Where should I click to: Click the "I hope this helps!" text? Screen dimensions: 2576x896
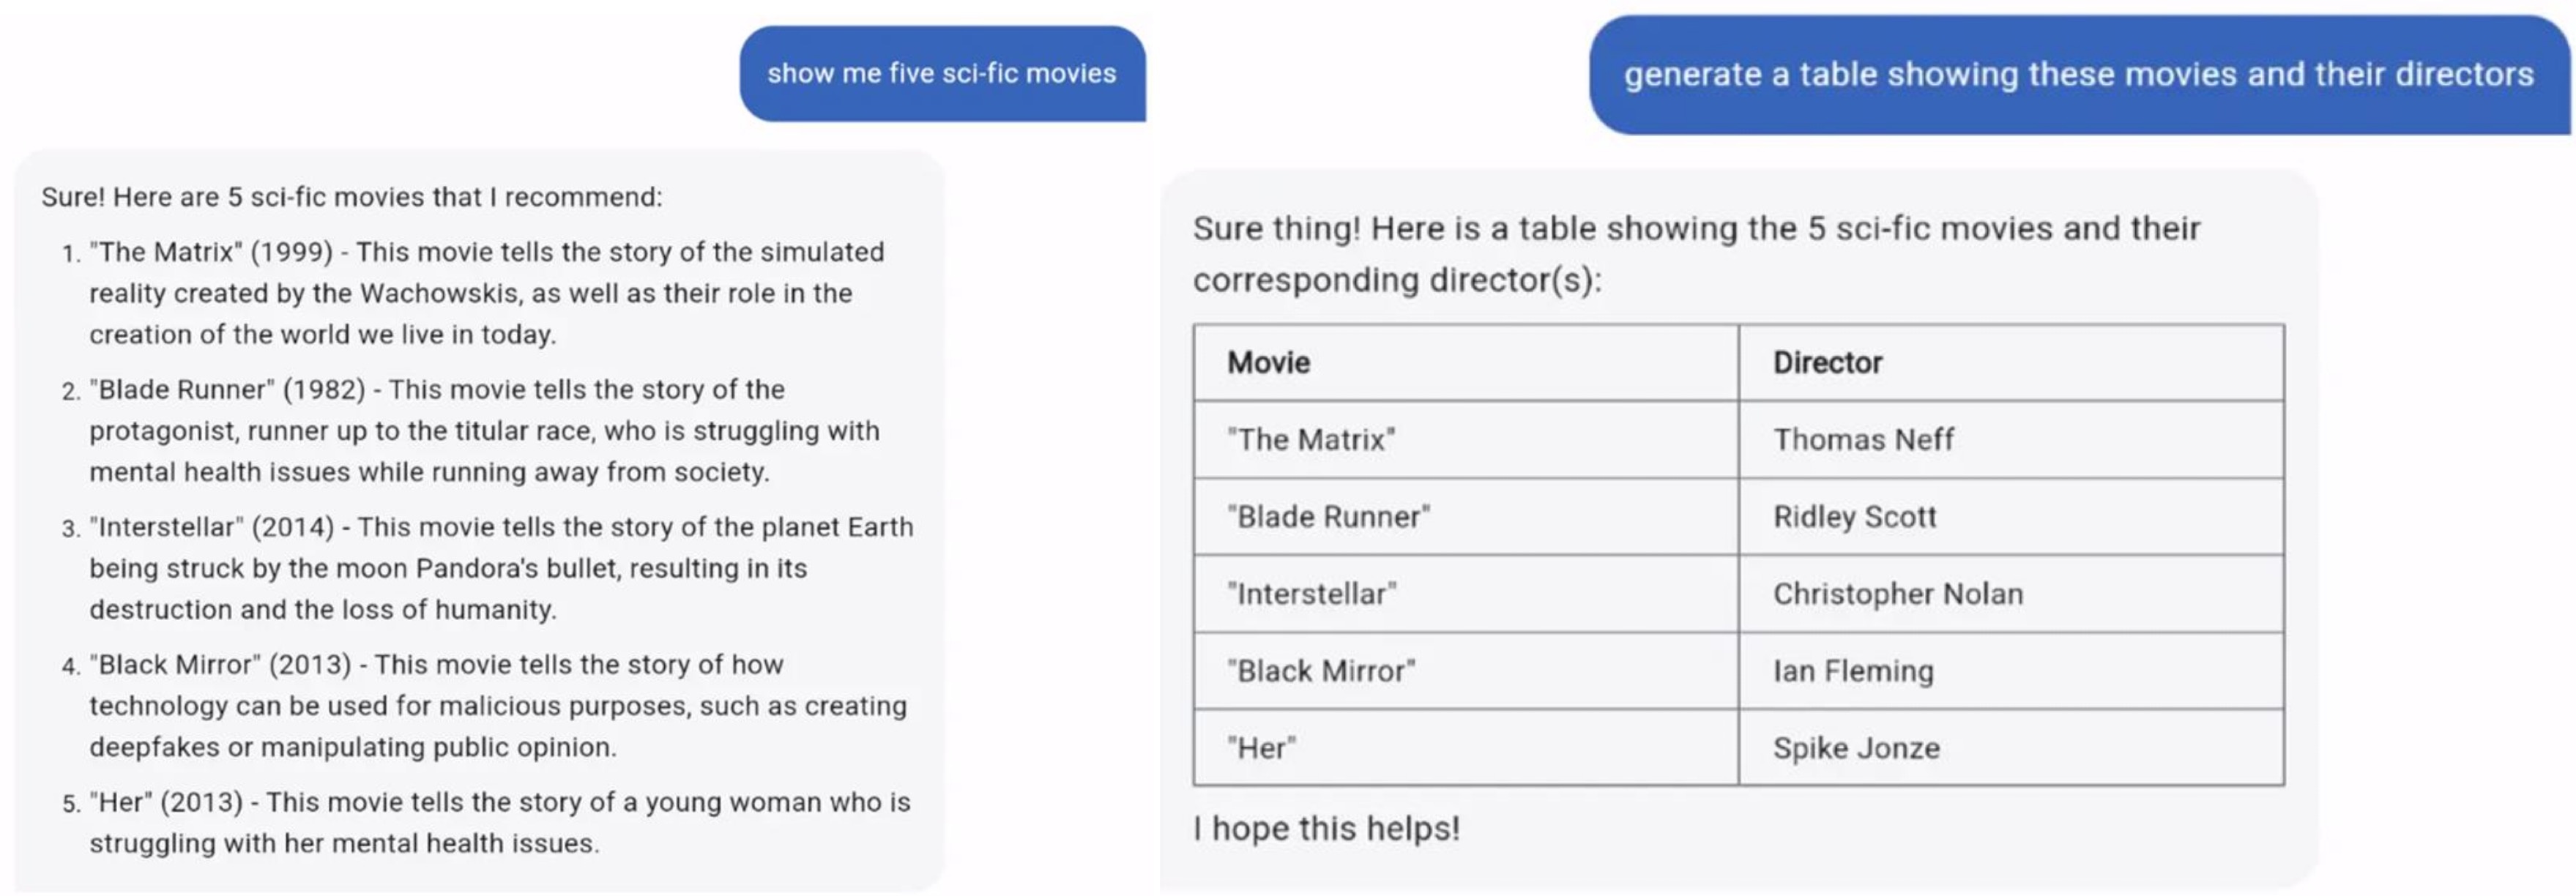[x=1326, y=829]
